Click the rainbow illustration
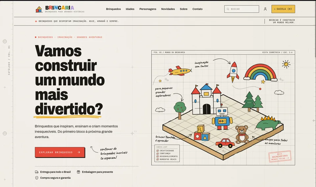Screen dimensions: 316x187 pos(260,73)
